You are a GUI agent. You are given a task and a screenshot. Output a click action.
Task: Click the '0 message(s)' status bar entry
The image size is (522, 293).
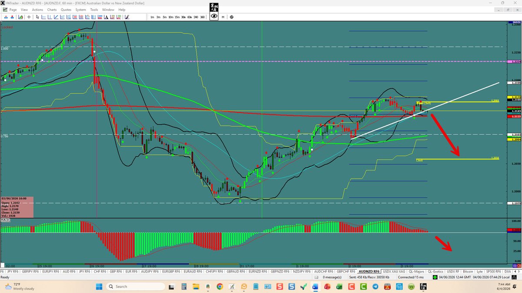pos(332,277)
